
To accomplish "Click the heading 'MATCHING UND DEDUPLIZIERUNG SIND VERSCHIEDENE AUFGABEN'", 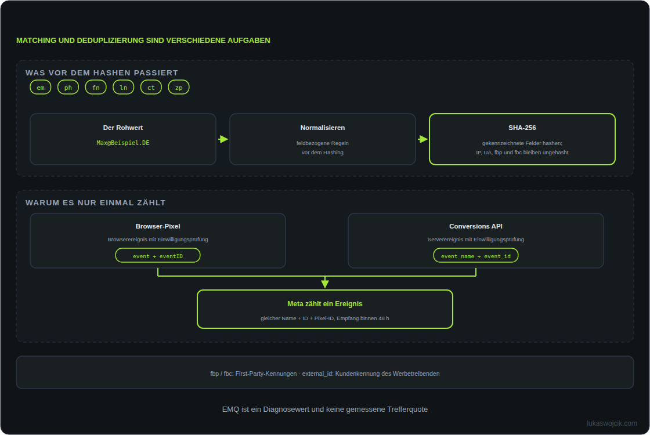I will pos(143,41).
